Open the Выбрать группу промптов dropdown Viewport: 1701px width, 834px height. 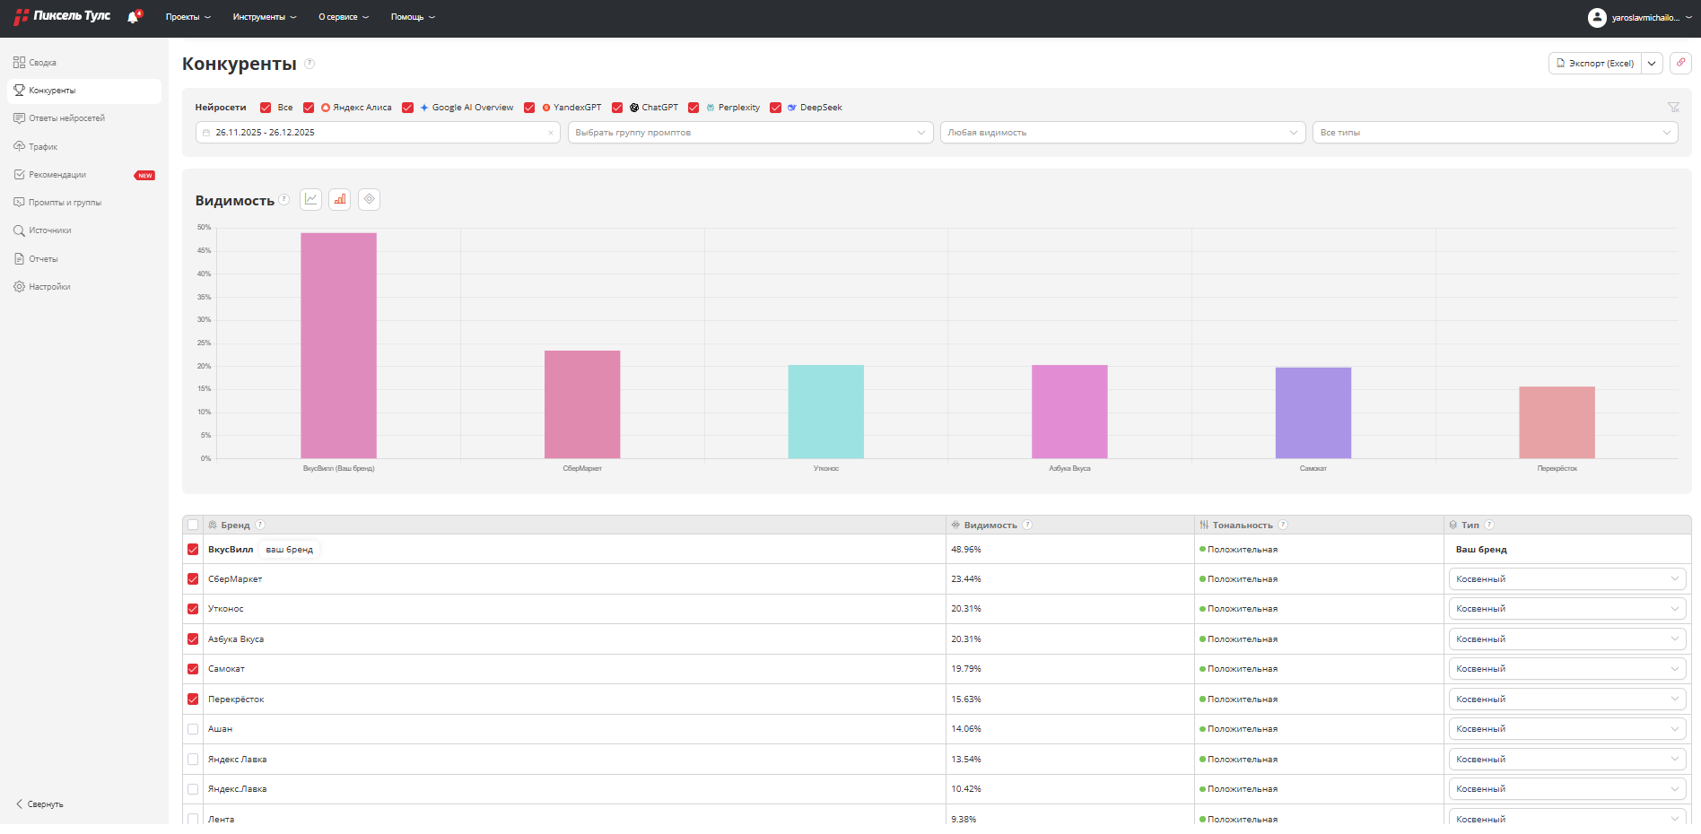coord(750,133)
